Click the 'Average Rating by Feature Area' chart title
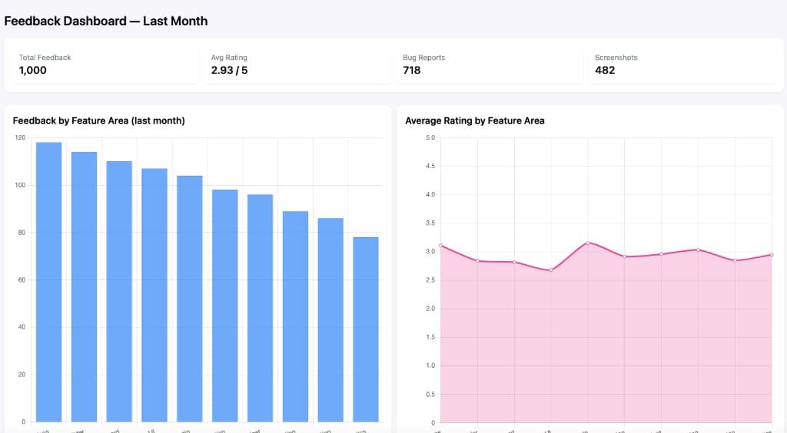787x433 pixels. click(474, 121)
